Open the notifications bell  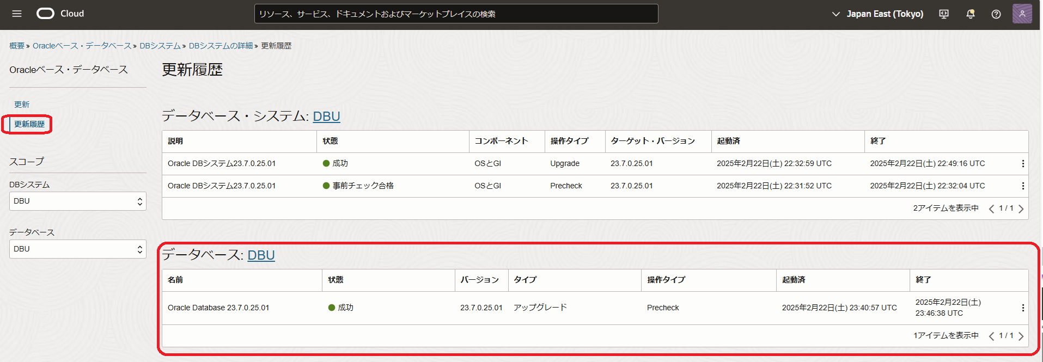(x=970, y=14)
